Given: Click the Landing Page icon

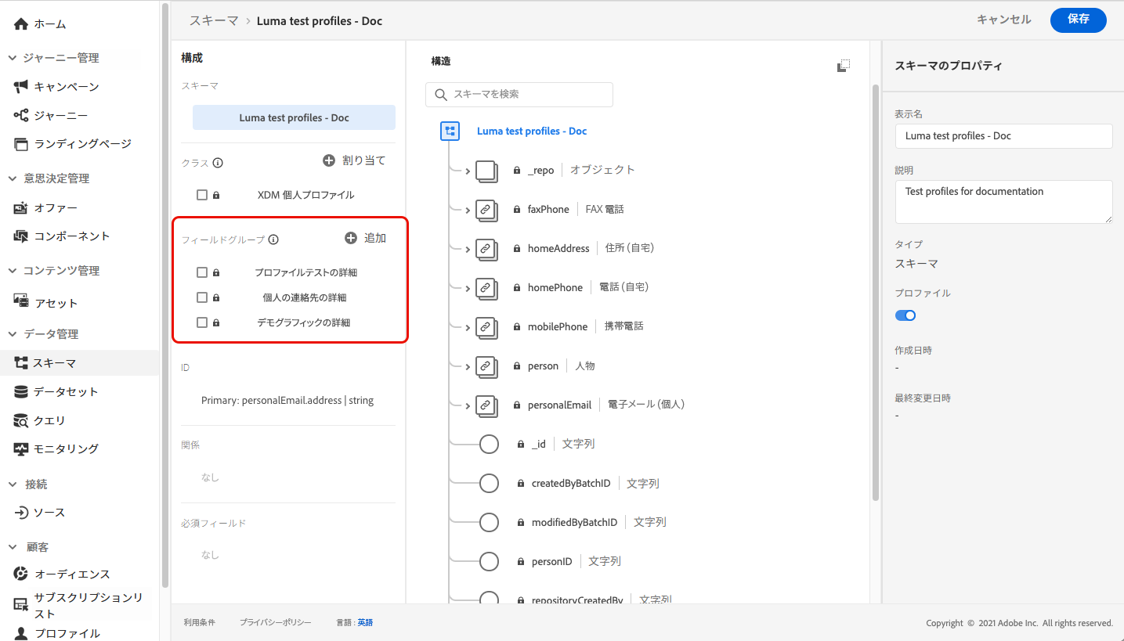Looking at the screenshot, I should click(21, 144).
